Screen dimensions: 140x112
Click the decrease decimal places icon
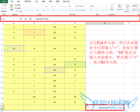pos(106,10)
